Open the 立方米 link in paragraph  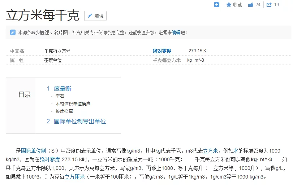click(210, 151)
